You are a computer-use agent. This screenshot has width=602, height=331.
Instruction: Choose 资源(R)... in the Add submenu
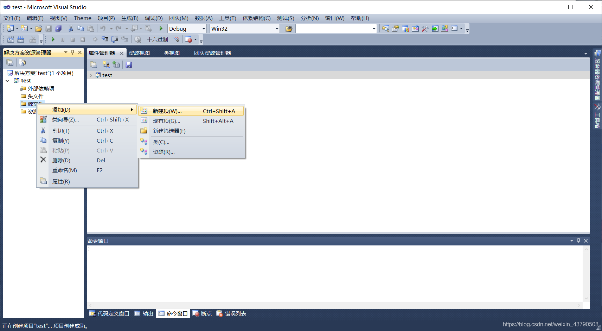[191, 152]
